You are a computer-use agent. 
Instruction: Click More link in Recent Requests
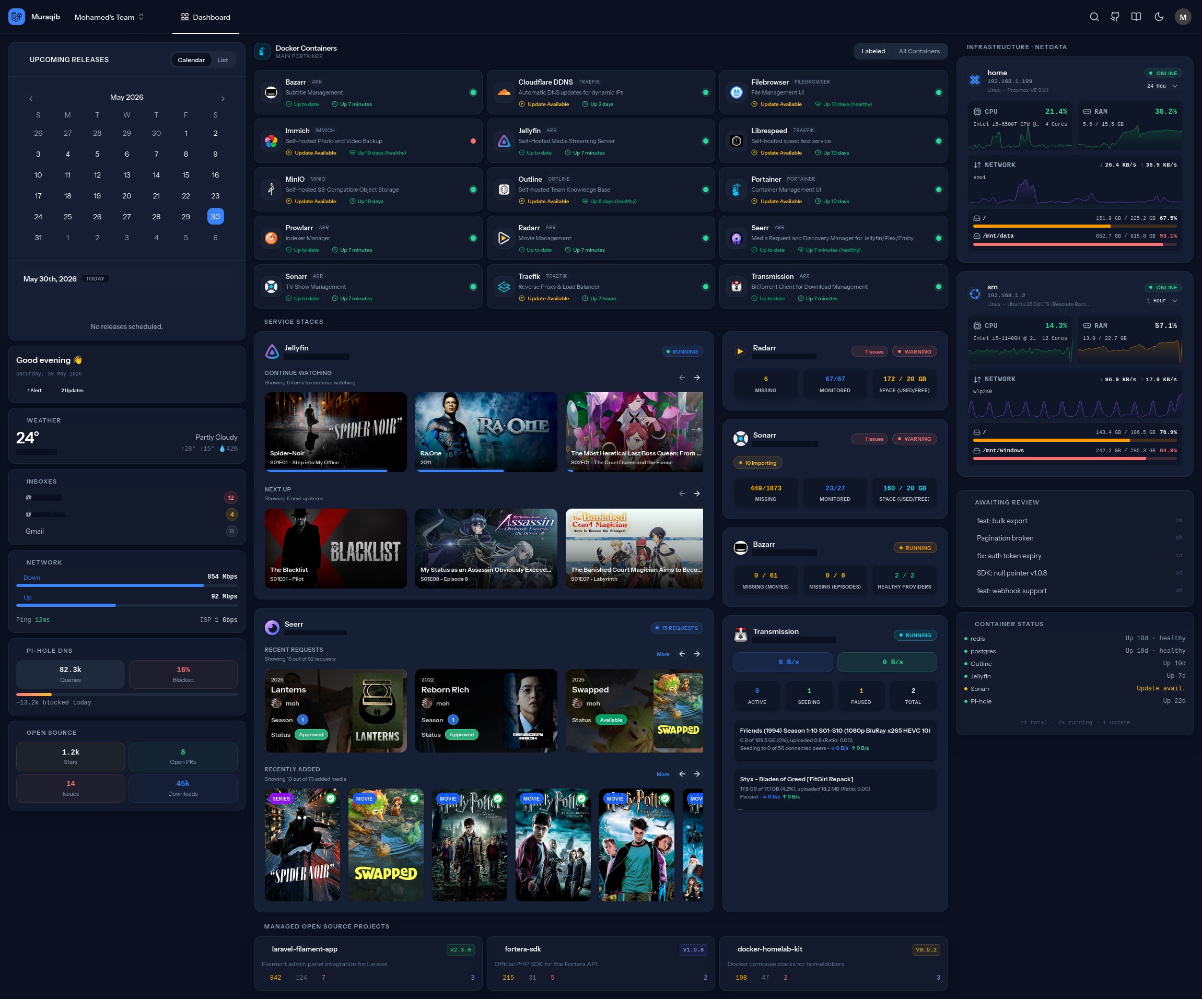click(663, 654)
